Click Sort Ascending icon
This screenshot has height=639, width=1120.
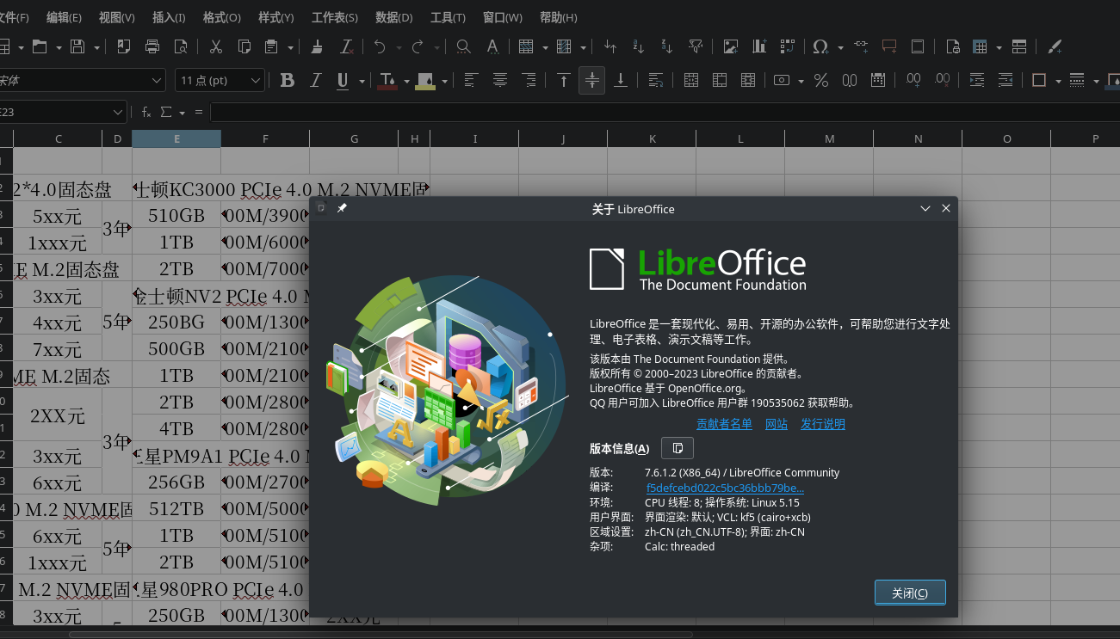(x=639, y=46)
